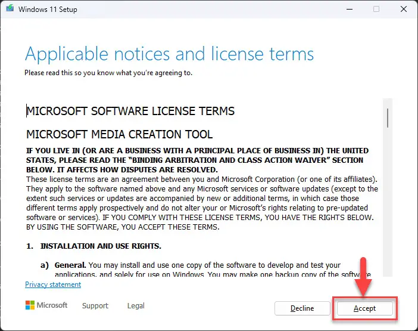Click the 'INSTALLATION AND USE RIGHTS.' section heading
Viewport: 418px width, 331px height.
pos(101,246)
